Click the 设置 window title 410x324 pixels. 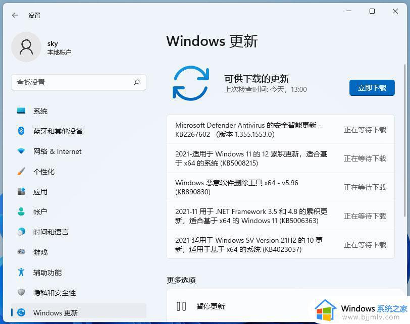click(34, 16)
